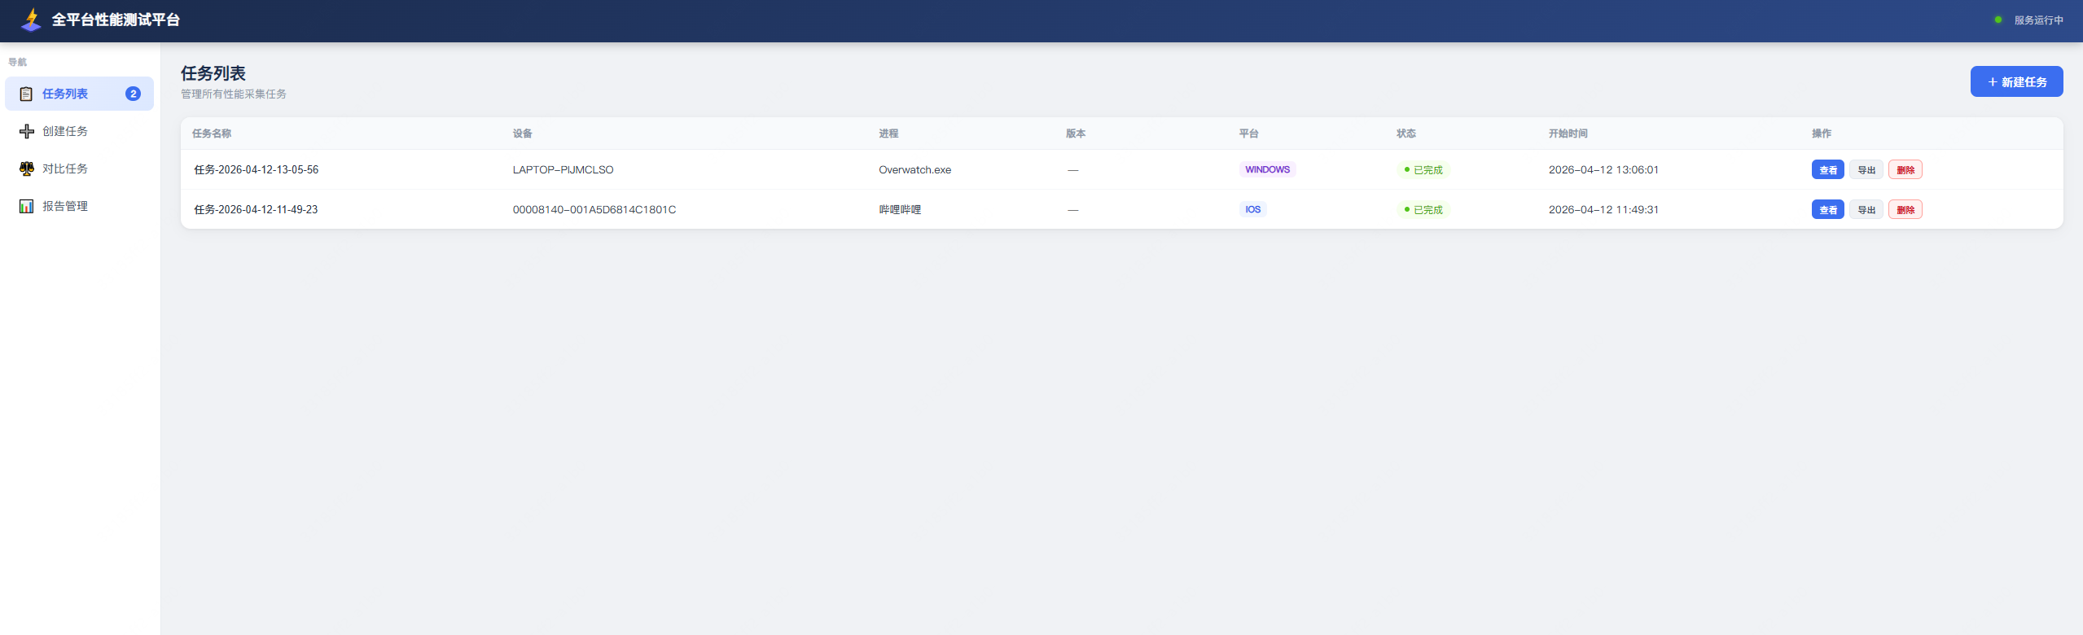Open 创建任务 in the sidebar
Screen dimensions: 2083x635
(79, 131)
